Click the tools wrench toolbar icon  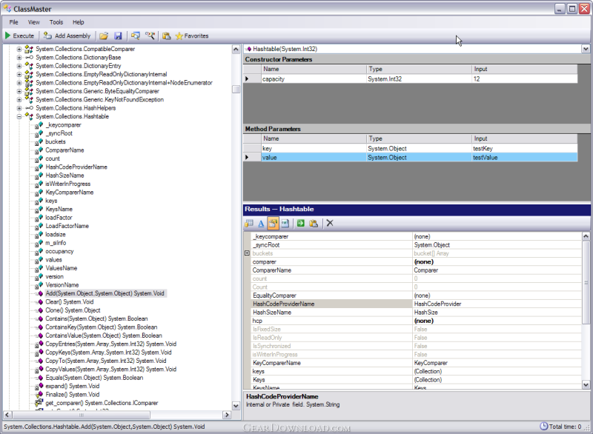[x=150, y=36]
